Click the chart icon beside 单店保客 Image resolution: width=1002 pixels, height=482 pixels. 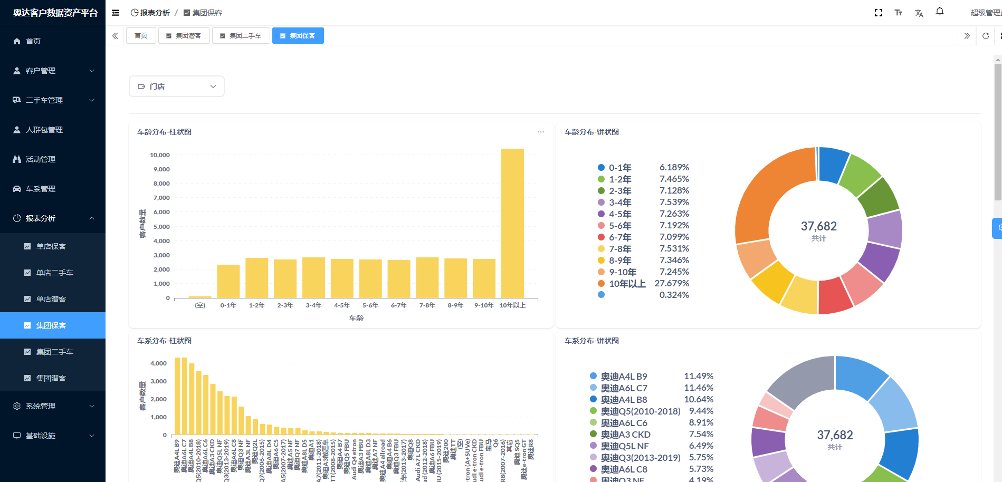pyautogui.click(x=27, y=246)
